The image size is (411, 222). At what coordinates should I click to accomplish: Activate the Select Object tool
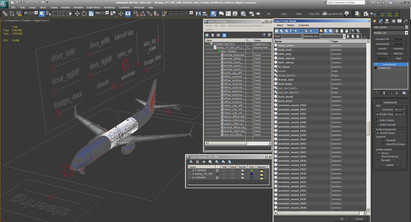(x=42, y=13)
